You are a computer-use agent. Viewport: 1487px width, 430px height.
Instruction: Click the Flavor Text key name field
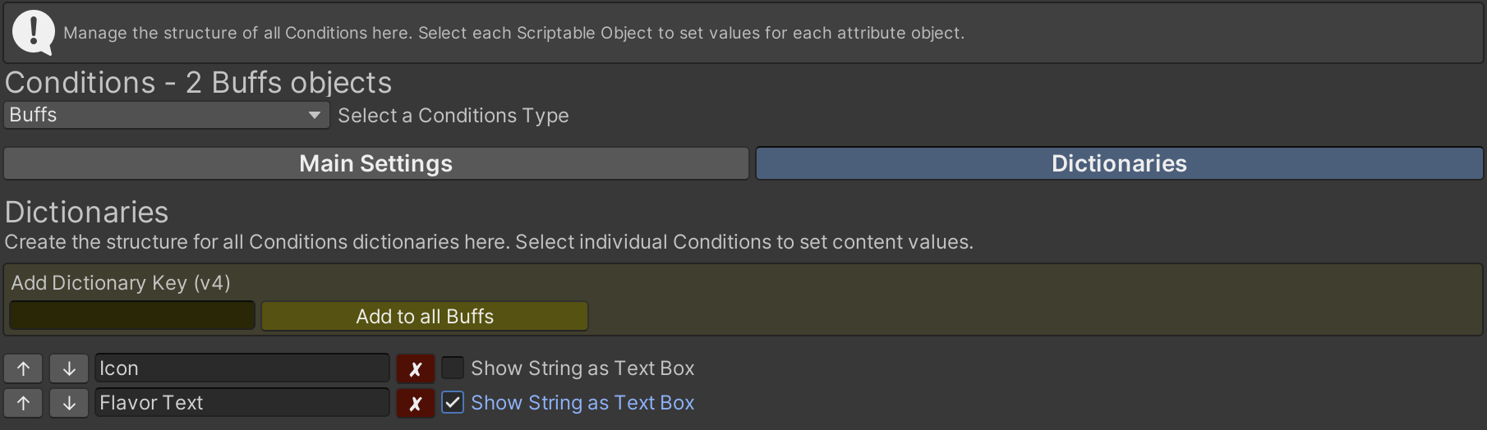click(x=242, y=403)
